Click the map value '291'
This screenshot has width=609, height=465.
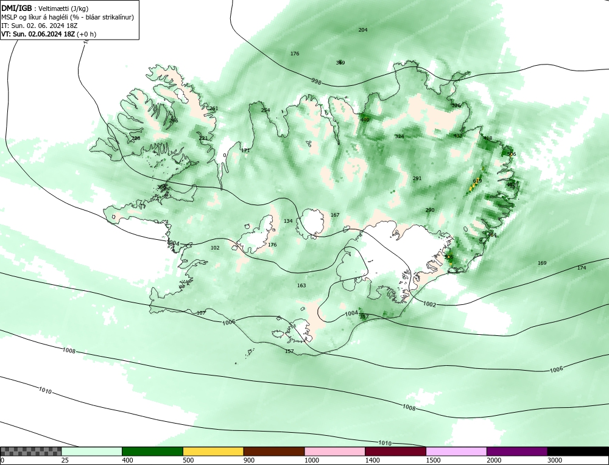417,178
